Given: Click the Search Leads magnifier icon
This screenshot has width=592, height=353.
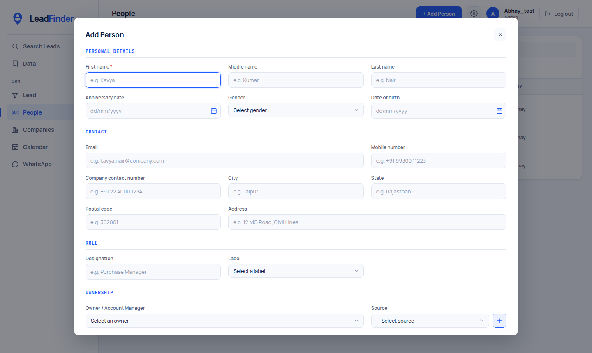Looking at the screenshot, I should pos(15,46).
